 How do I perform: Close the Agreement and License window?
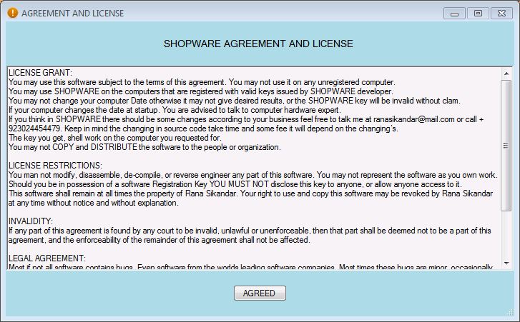(x=501, y=14)
